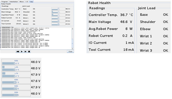Click the log scrollbar up arrow
Image resolution: width=172 pixels, height=99 pixels.
(x=72, y=29)
